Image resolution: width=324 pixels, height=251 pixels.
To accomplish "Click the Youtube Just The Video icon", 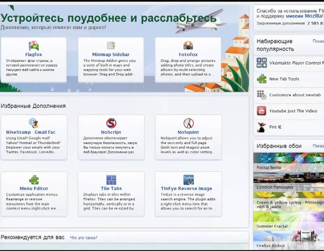I will click(x=262, y=111).
